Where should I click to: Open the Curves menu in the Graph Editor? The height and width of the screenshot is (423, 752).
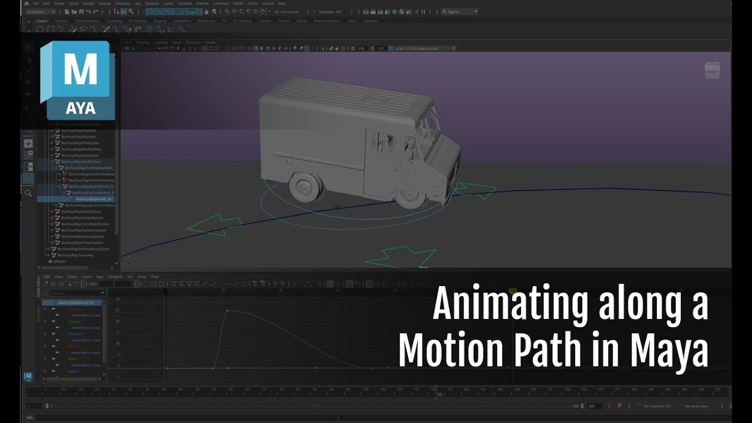(x=86, y=277)
